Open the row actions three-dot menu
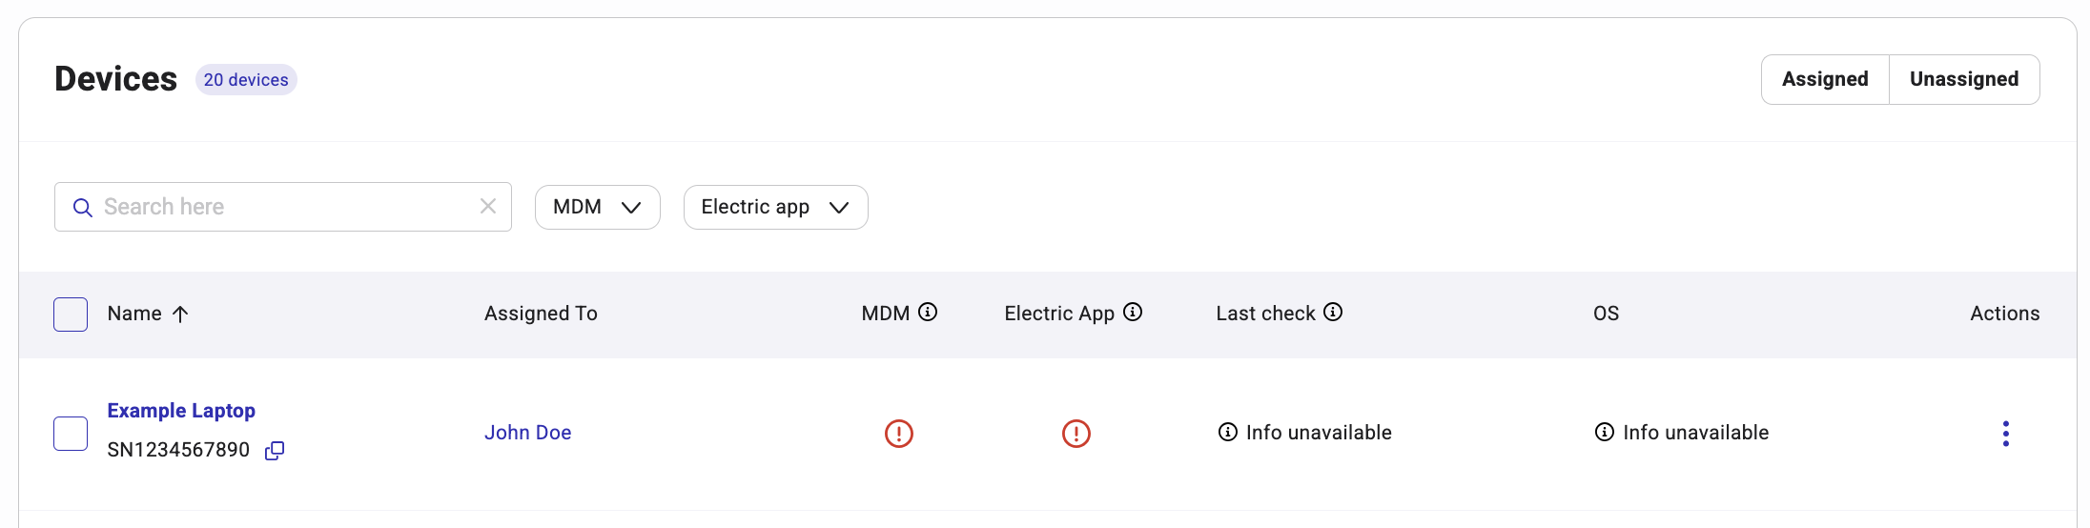2090x528 pixels. coord(2006,434)
